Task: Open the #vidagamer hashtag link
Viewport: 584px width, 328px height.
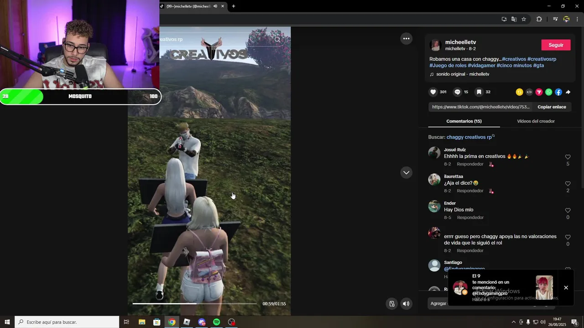Action: pos(481,66)
